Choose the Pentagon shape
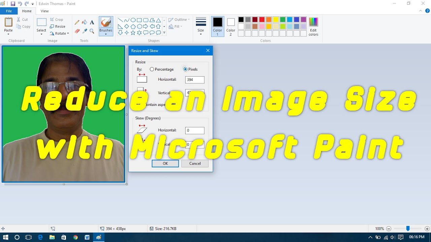 pos(133,27)
